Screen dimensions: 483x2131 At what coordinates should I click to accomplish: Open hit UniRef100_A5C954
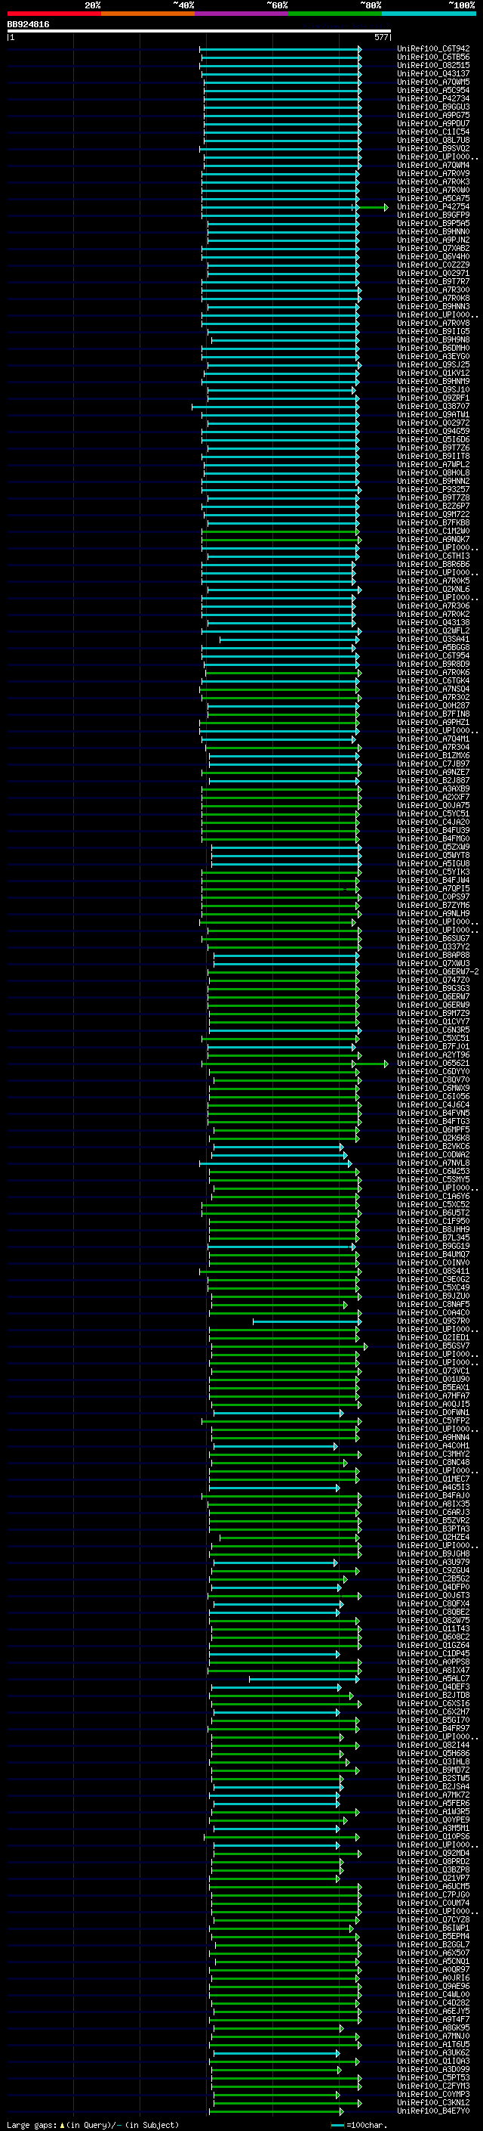point(433,90)
